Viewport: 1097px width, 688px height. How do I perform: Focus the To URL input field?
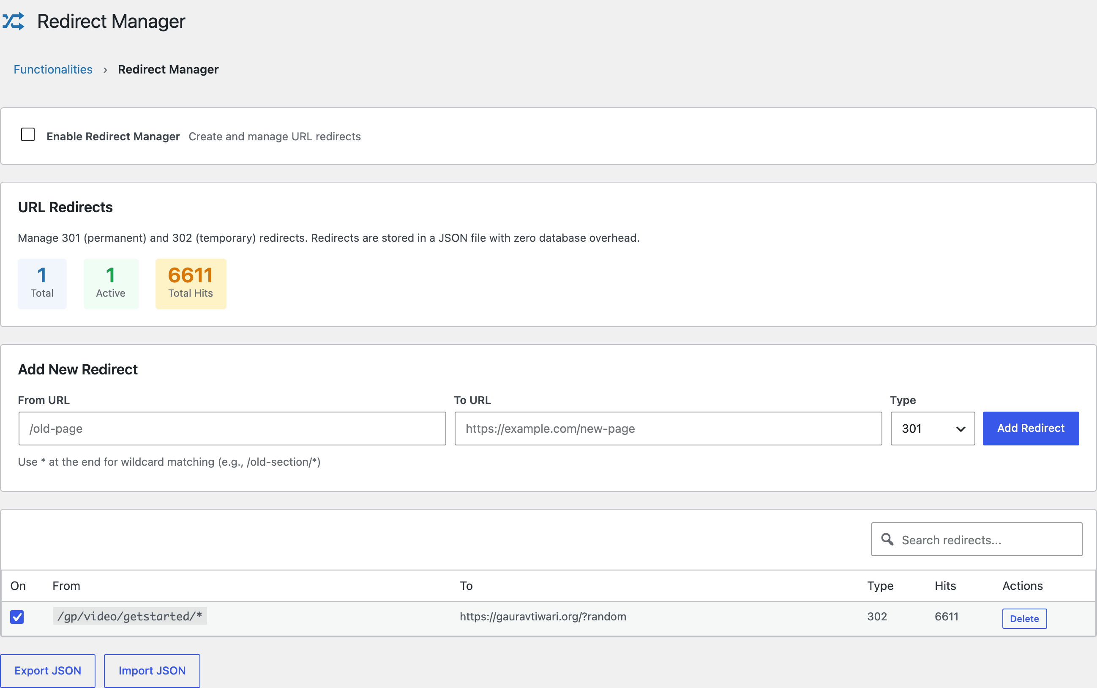tap(668, 429)
